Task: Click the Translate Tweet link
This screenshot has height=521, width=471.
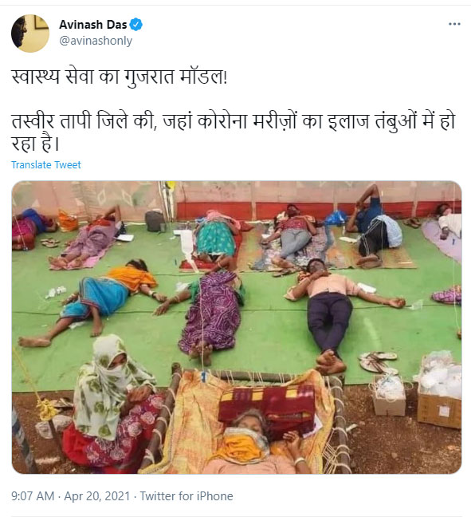Action: click(x=46, y=165)
